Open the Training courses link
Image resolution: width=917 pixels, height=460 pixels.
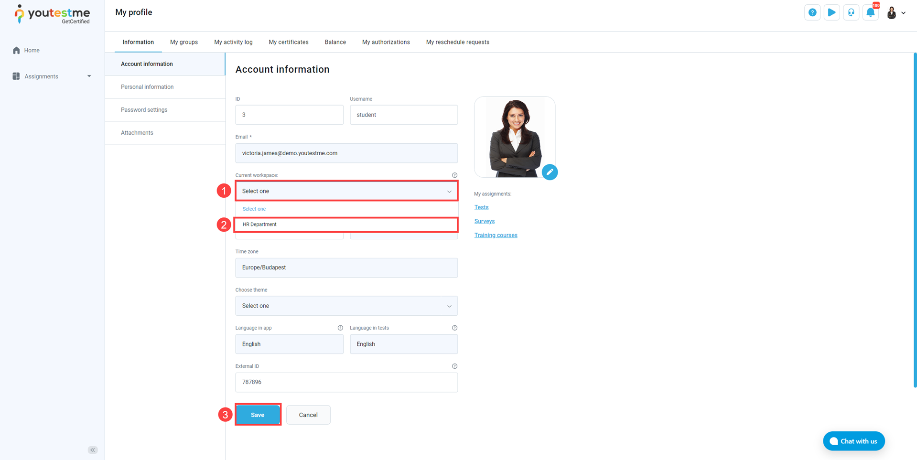(496, 235)
